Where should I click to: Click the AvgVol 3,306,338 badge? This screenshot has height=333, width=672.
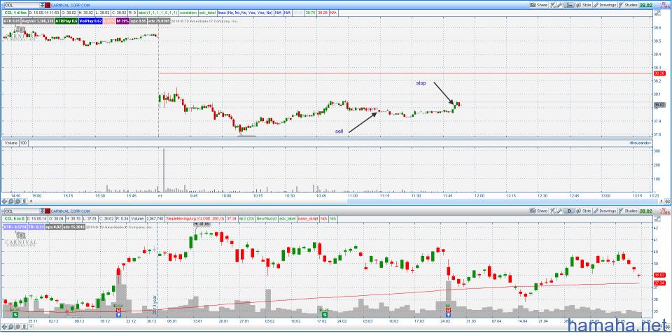pyautogui.click(x=38, y=21)
